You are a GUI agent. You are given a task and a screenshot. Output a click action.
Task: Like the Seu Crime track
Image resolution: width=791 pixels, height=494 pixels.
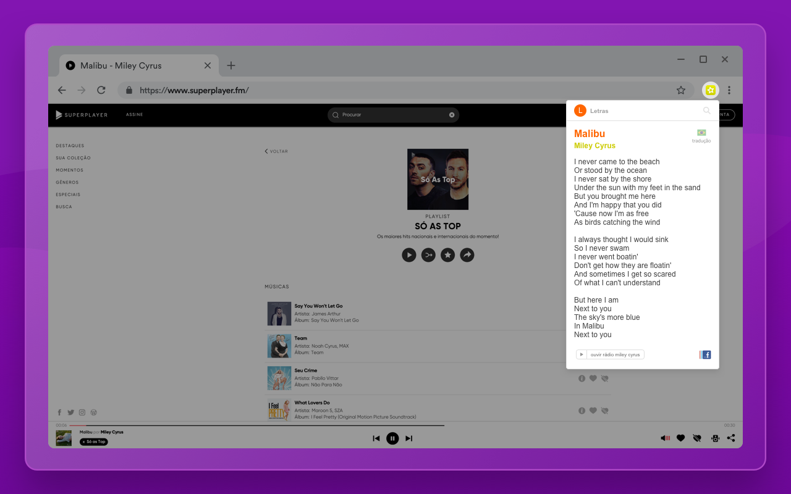pyautogui.click(x=593, y=379)
